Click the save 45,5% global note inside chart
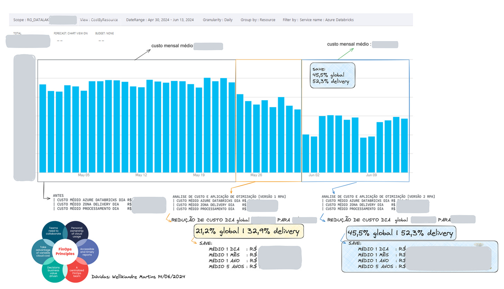The image size is (504, 289). coord(332,75)
